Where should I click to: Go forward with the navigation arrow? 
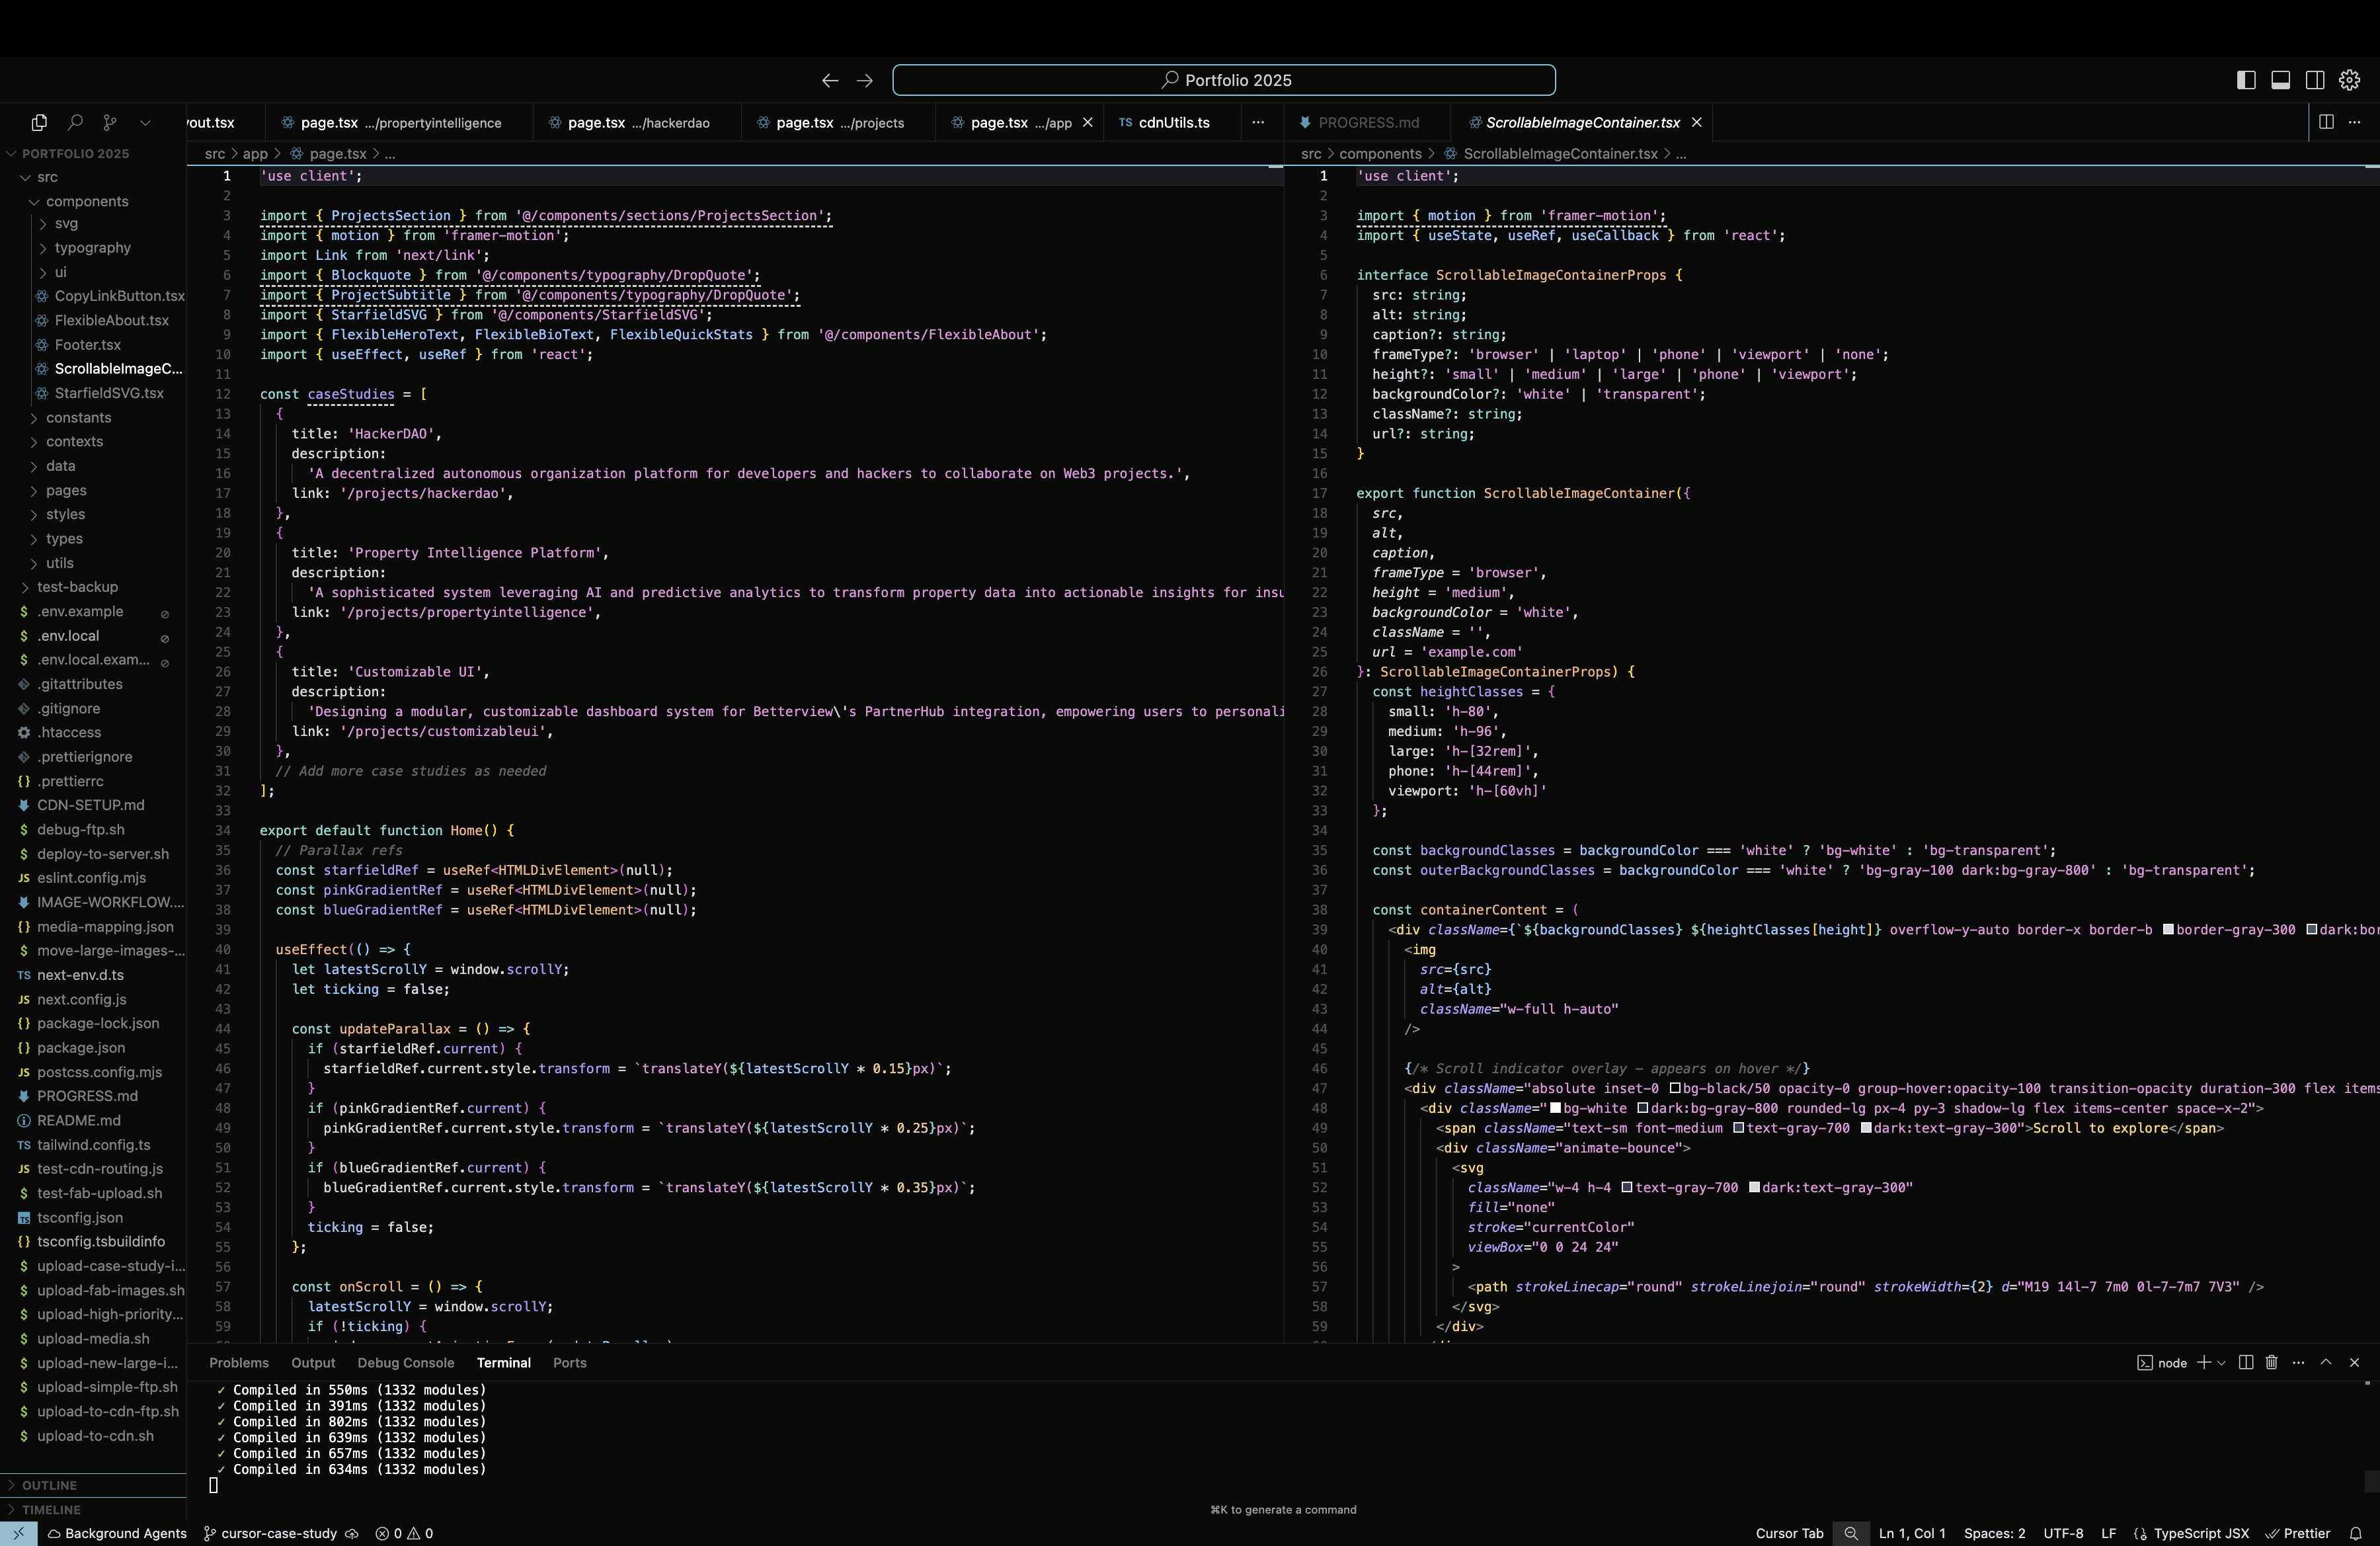865,80
